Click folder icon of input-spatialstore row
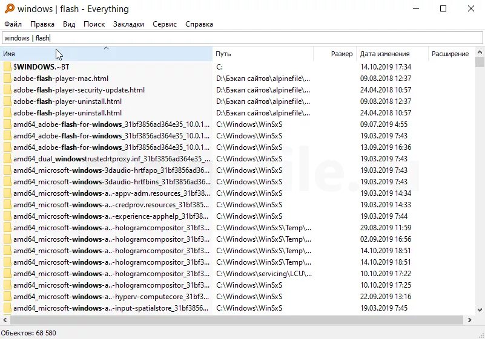 [7, 308]
